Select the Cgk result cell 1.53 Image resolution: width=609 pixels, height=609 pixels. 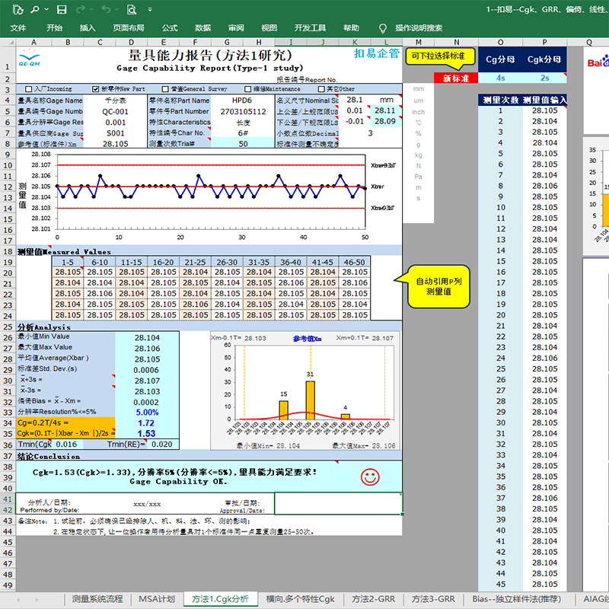[147, 433]
